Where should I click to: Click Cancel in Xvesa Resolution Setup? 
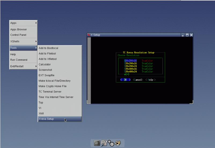click(138, 80)
